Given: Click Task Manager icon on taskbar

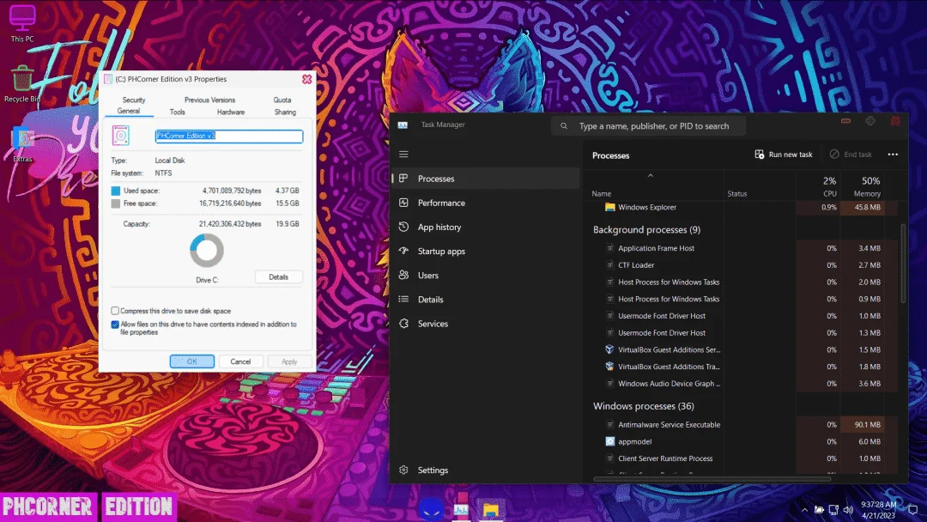Looking at the screenshot, I should pyautogui.click(x=461, y=509).
